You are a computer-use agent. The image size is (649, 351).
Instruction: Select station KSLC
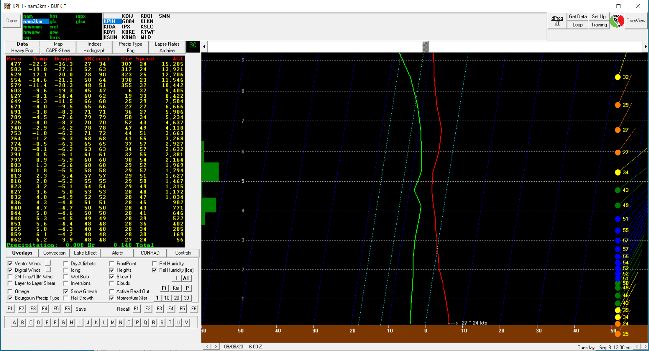tap(147, 27)
